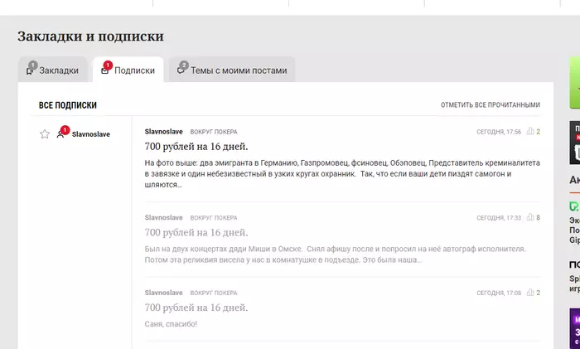The width and height of the screenshot is (580, 349).
Task: Open Вокруг покера category of the 17:33 post
Action: pos(214,218)
